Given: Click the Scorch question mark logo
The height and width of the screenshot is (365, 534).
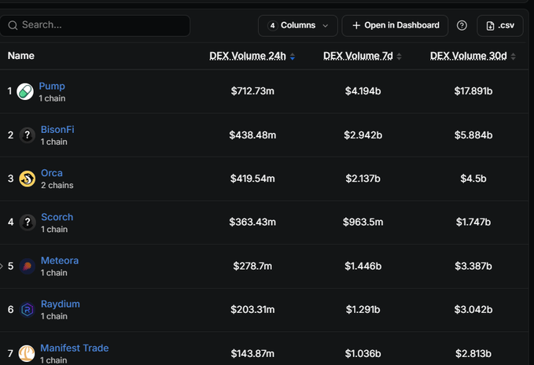Looking at the screenshot, I should point(28,223).
